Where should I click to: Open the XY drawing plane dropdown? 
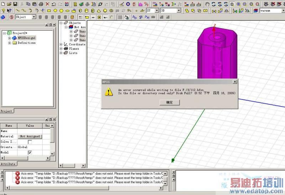pos(157,11)
